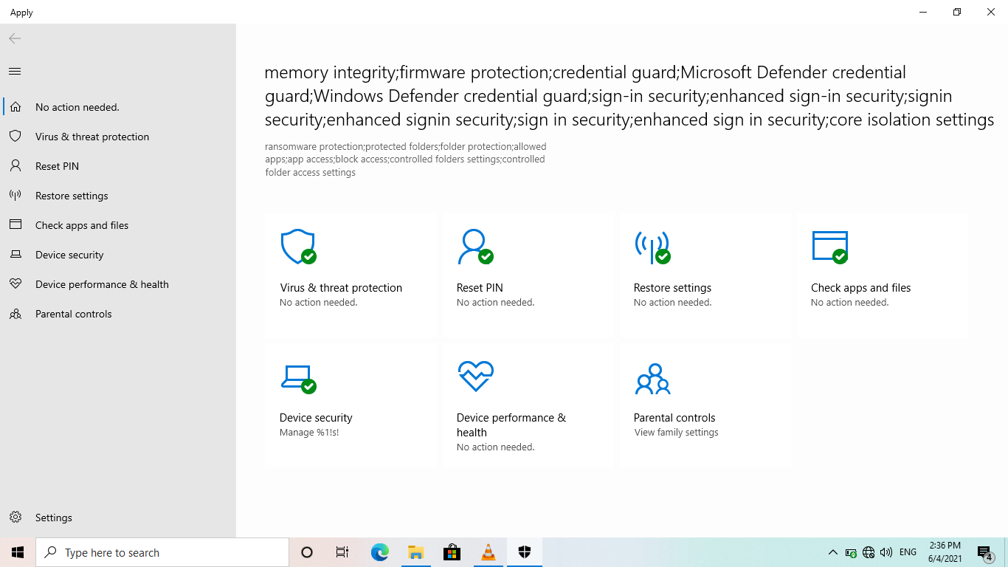
Task: Open the Check apps and files tile
Action: click(x=881, y=273)
